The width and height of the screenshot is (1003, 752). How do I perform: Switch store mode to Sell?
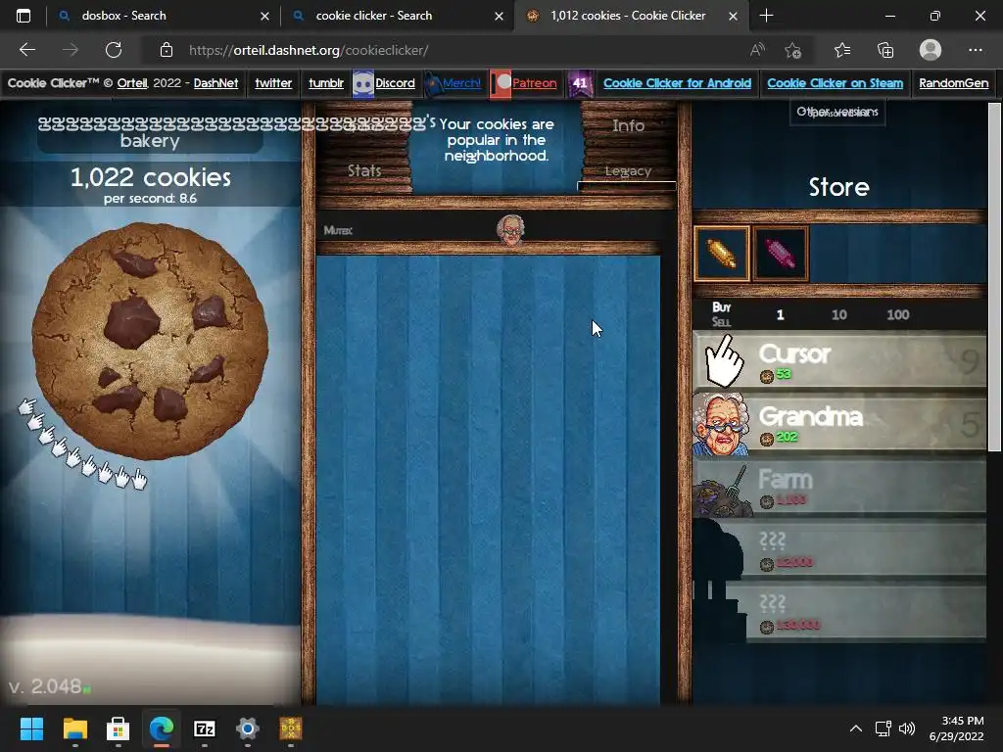pyautogui.click(x=722, y=321)
